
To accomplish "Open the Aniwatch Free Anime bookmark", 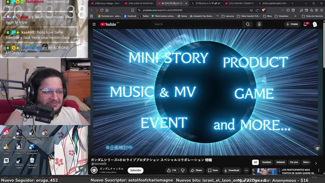I will click(x=201, y=16).
